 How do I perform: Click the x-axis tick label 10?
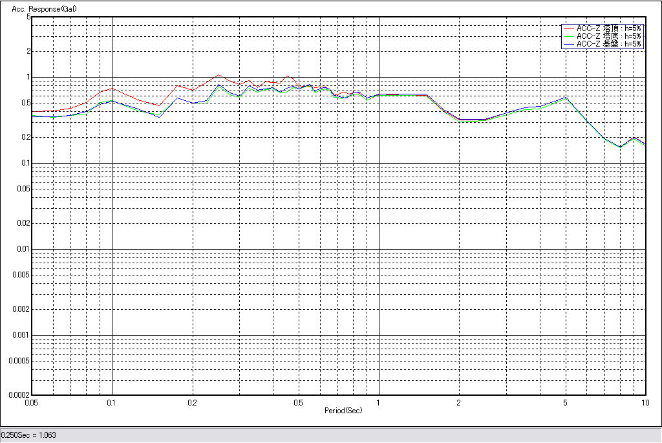pyautogui.click(x=645, y=402)
